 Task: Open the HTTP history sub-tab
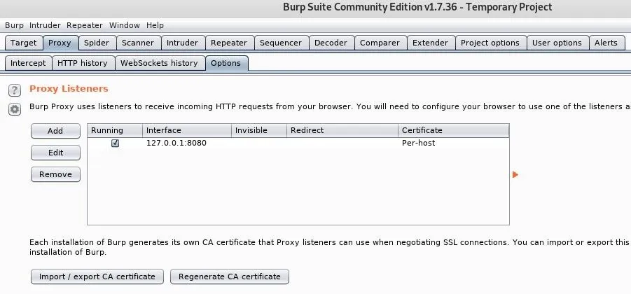point(83,63)
